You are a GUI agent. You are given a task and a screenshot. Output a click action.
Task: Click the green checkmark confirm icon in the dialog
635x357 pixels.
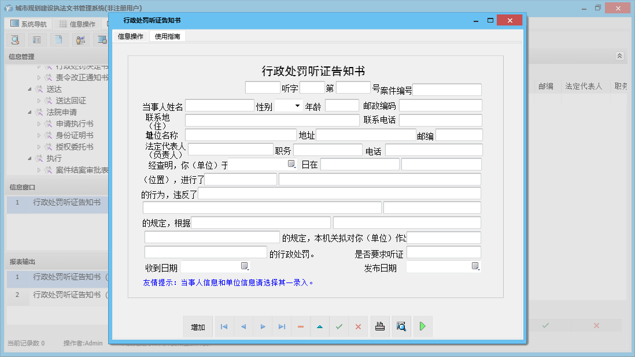(339, 326)
